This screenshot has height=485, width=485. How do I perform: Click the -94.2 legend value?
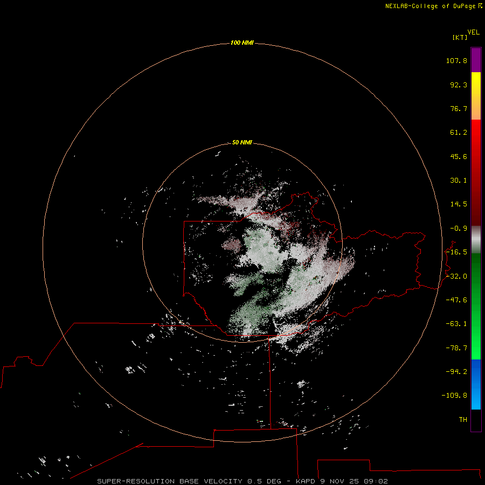[456, 372]
